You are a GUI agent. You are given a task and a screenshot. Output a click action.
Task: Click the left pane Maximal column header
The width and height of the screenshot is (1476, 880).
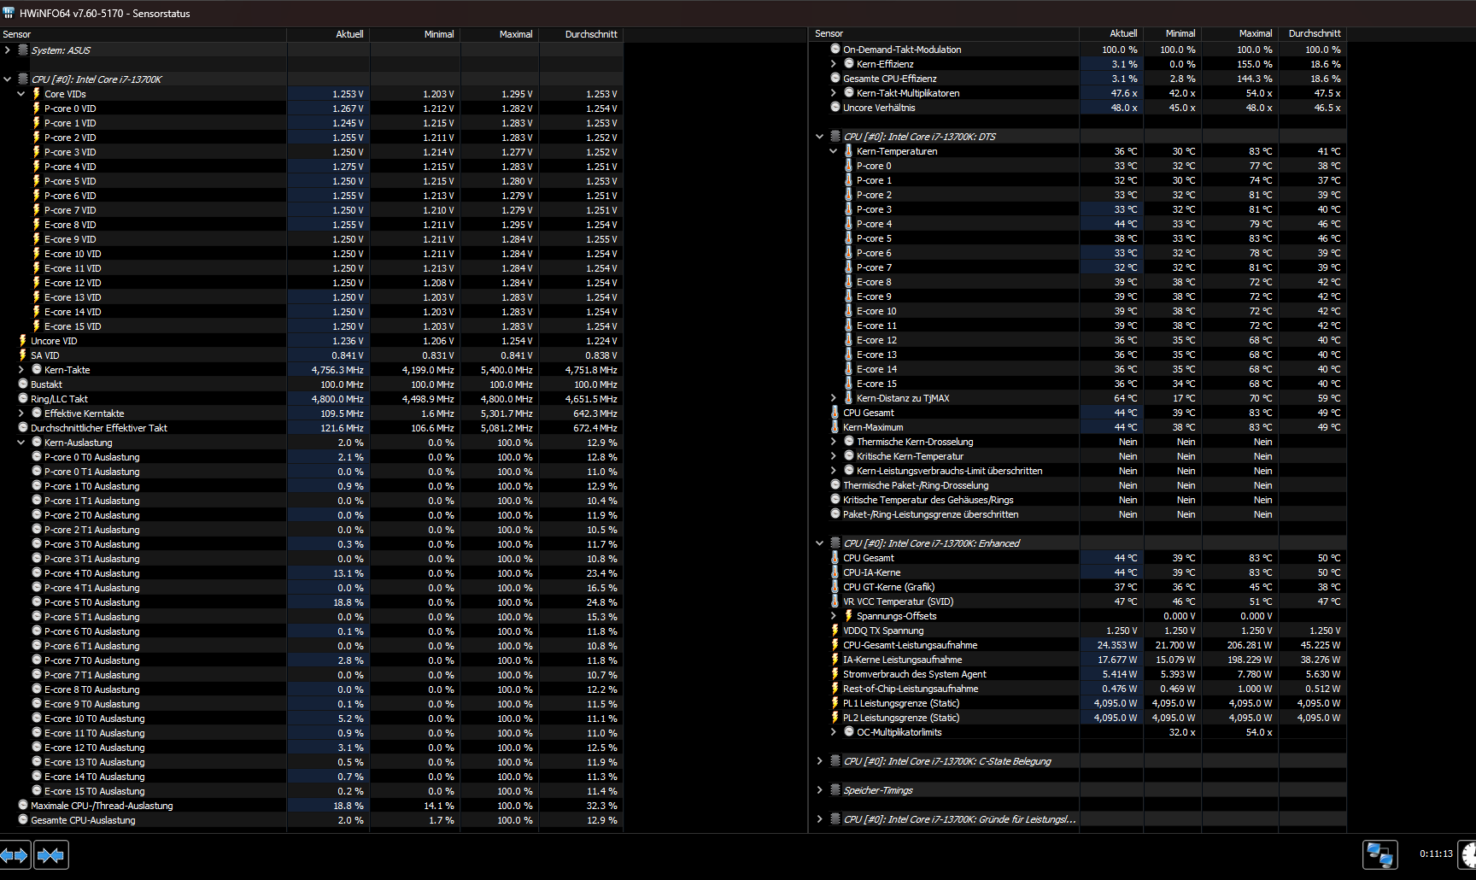pyautogui.click(x=500, y=34)
